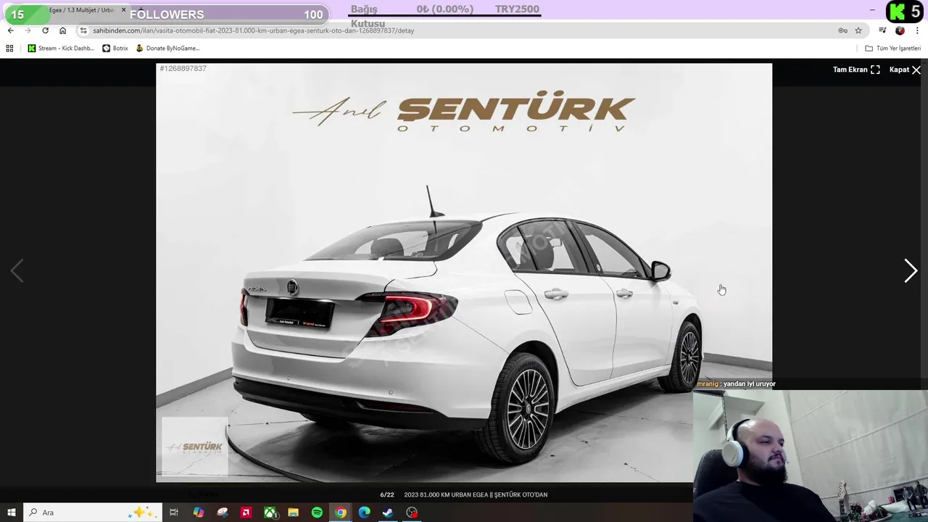The height and width of the screenshot is (522, 928).
Task: Open the Botrix bookmark
Action: pyautogui.click(x=115, y=48)
